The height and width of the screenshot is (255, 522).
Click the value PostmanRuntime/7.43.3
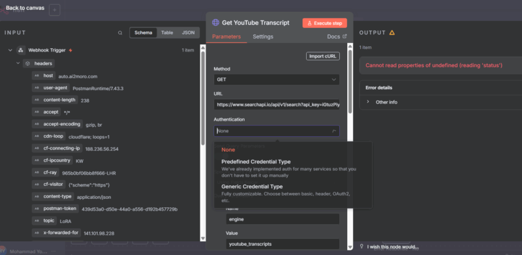(x=98, y=89)
